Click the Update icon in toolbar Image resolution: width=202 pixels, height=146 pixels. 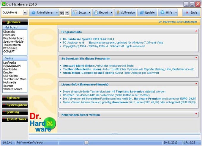coord(142,12)
